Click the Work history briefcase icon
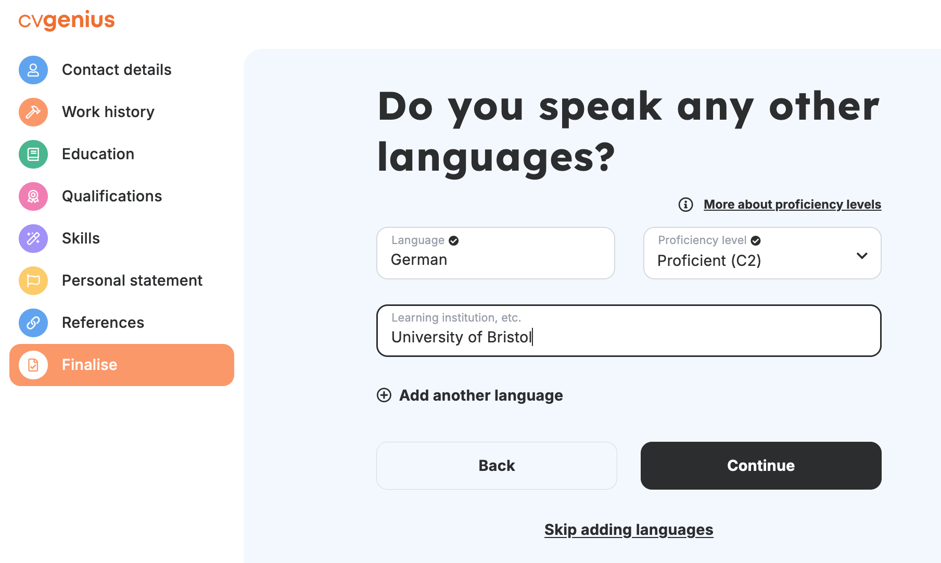This screenshot has width=941, height=563. 33,112
